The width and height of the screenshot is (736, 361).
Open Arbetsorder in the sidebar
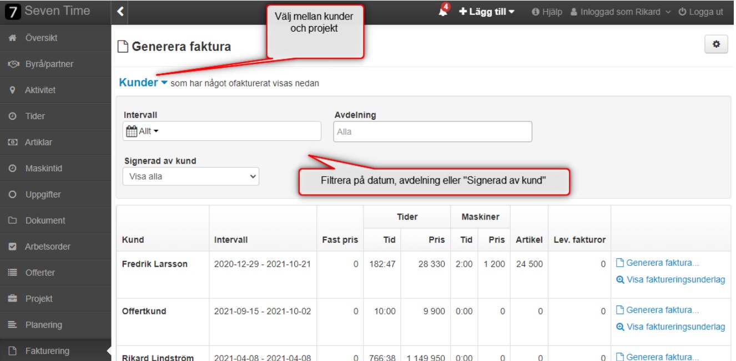(48, 246)
